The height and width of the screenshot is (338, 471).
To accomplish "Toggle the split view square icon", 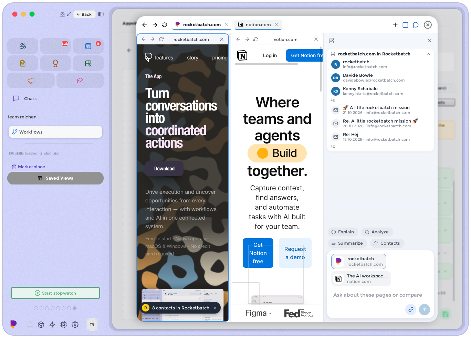I will (x=405, y=25).
